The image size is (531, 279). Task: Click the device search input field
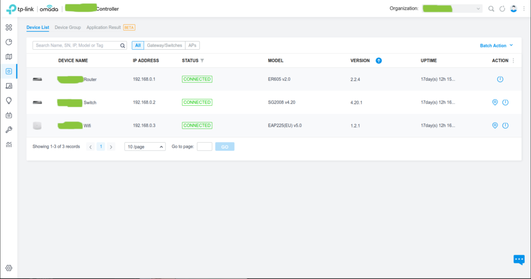77,46
